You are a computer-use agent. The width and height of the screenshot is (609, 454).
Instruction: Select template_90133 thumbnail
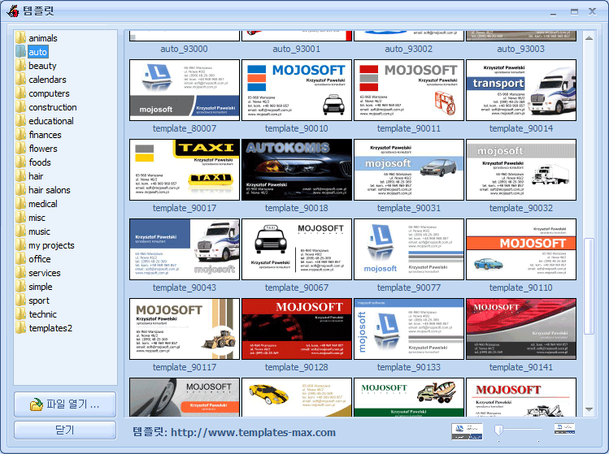409,329
